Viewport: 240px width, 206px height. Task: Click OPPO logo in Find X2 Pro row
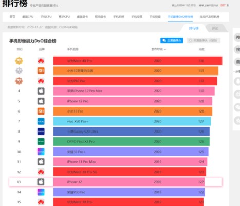pyautogui.click(x=41, y=142)
